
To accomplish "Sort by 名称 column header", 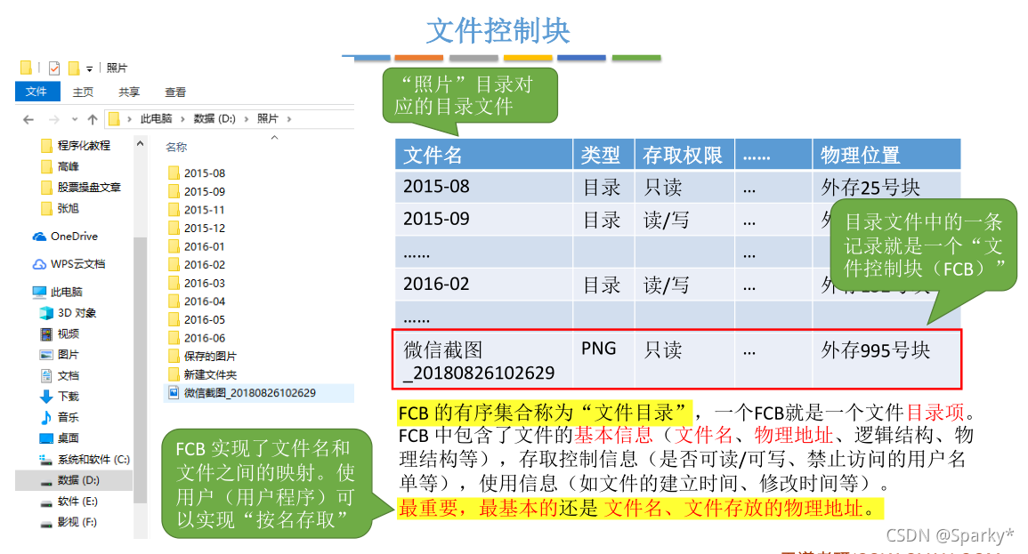I will 176,148.
